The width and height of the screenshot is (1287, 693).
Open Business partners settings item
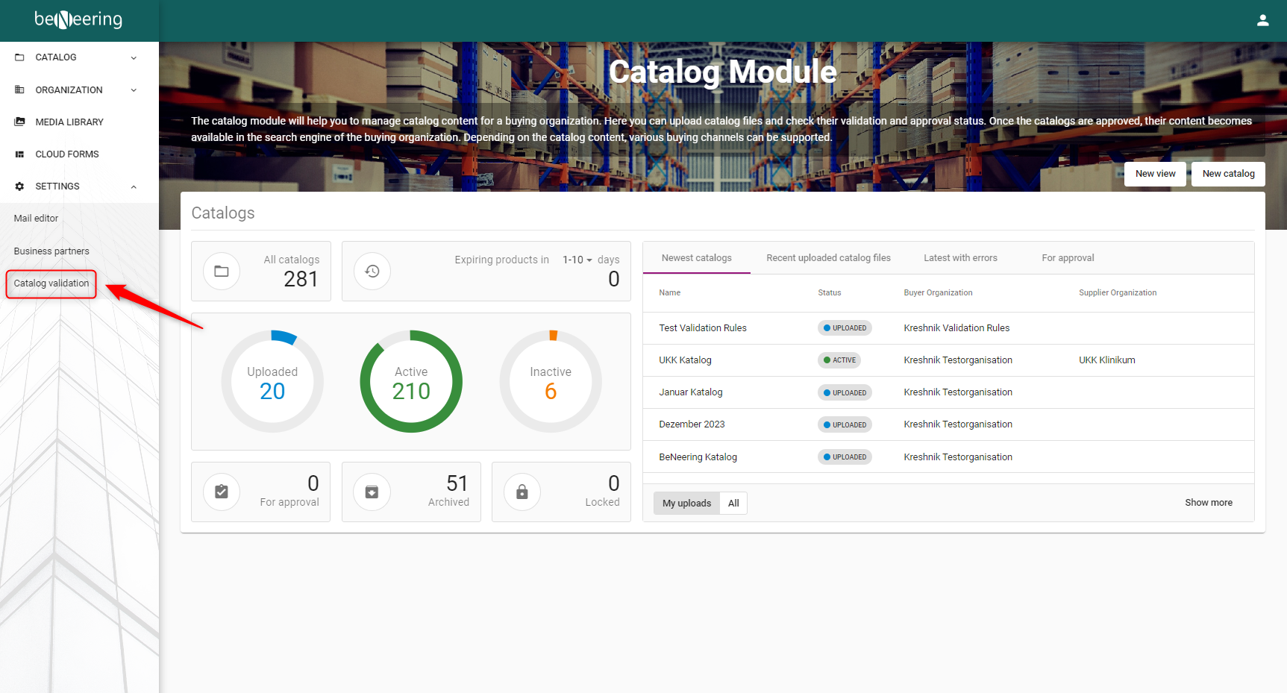tap(51, 251)
